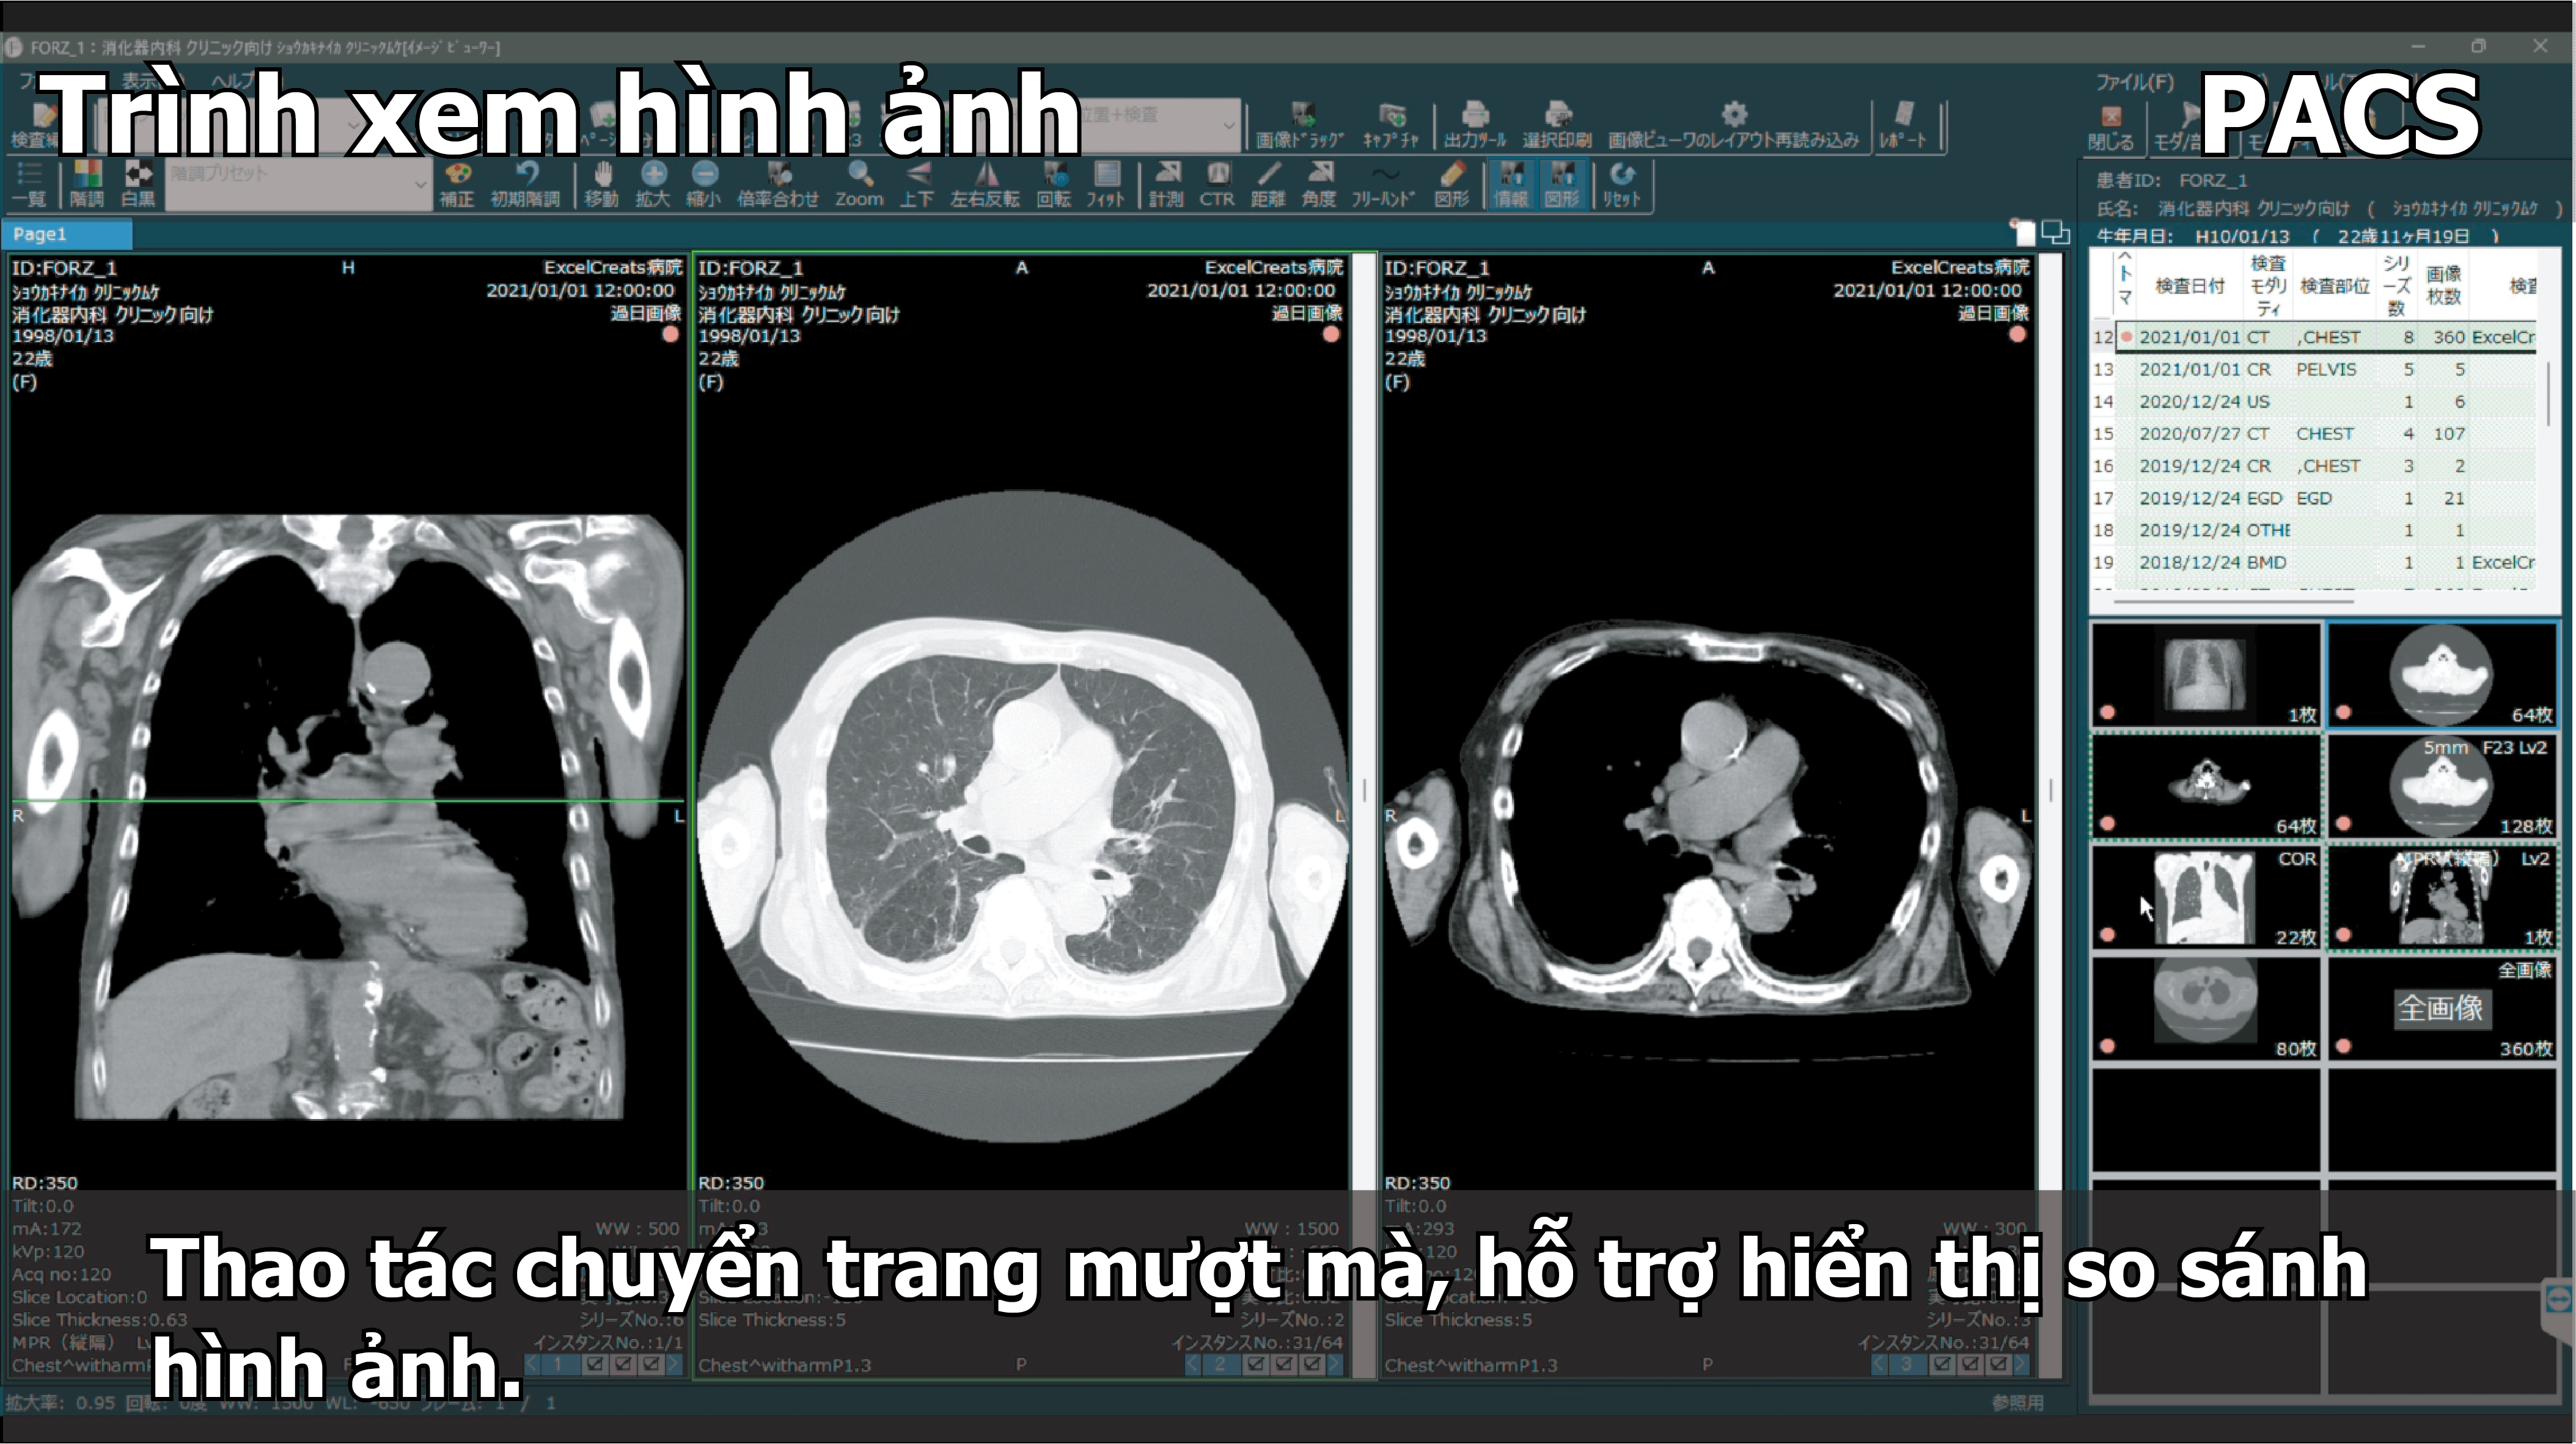The width and height of the screenshot is (2576, 1444).
Task: Click the リセット reset tool
Action: pos(1621,184)
